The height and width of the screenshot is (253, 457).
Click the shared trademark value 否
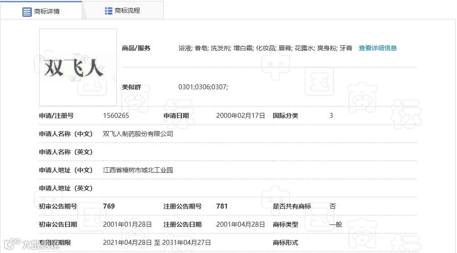pos(332,206)
